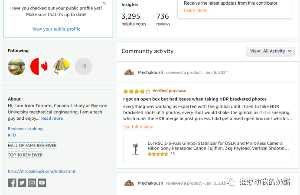The width and height of the screenshot is (300, 195).
Task: Click the HALL OF FAME REVIEWER badge
Action: (32, 146)
